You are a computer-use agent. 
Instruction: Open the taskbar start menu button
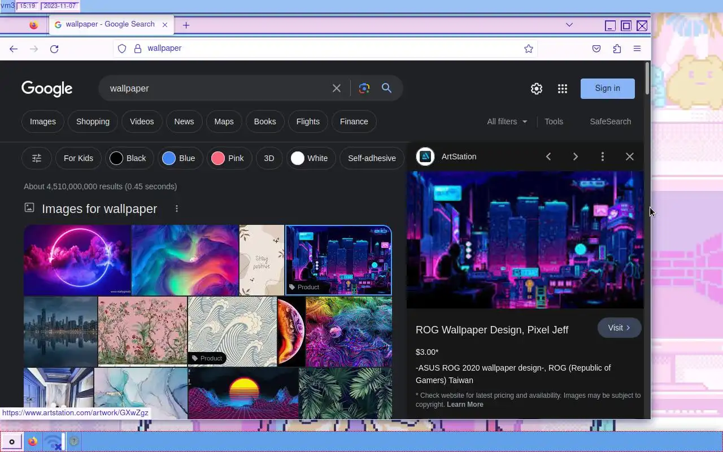(x=12, y=442)
